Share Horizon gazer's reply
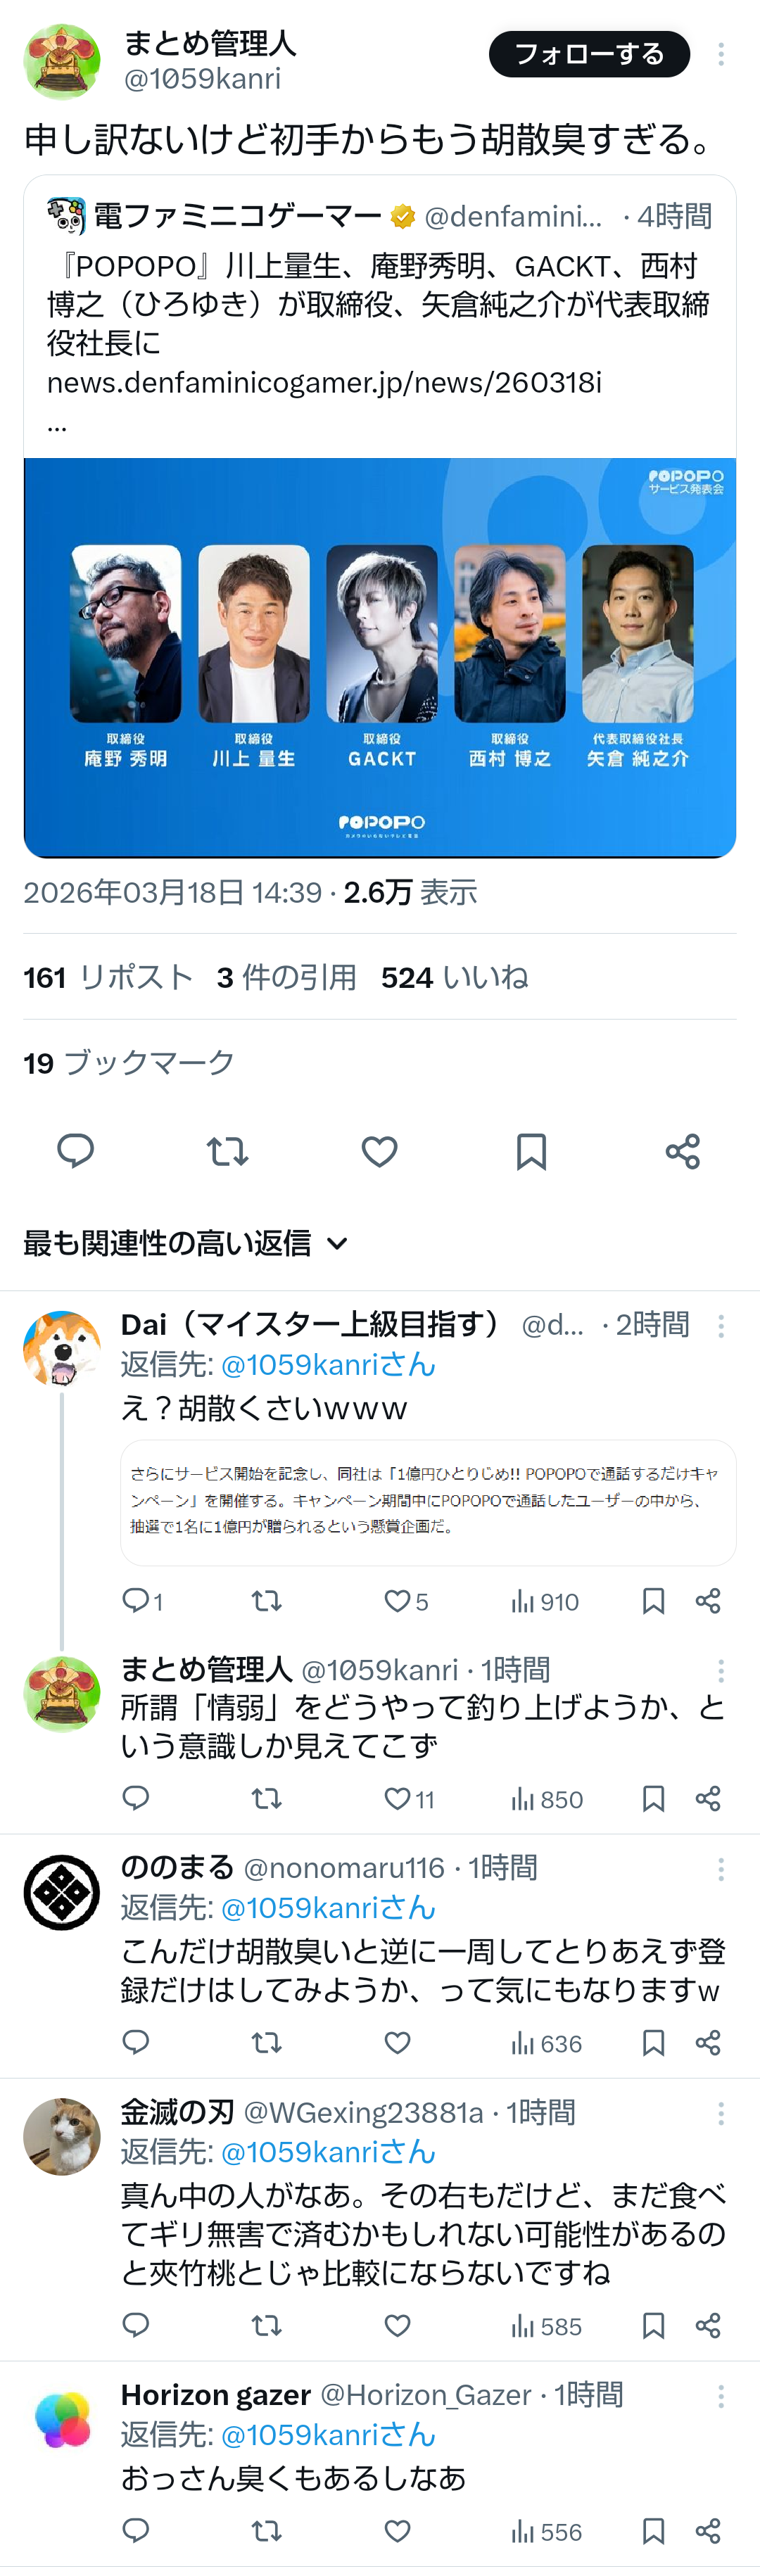The image size is (760, 2576). click(708, 2530)
